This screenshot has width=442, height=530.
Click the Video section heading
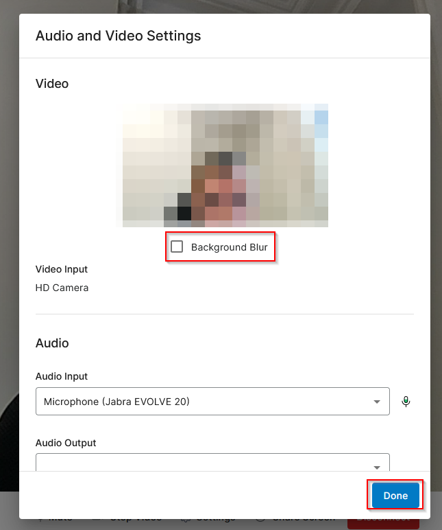click(x=52, y=84)
